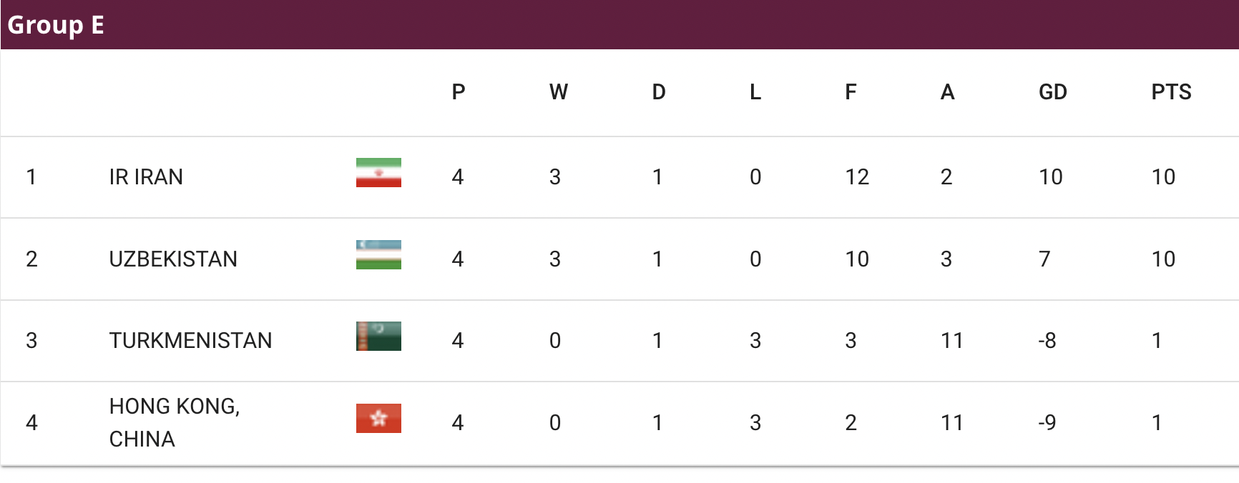Open the IR IRAN team name

146,176
